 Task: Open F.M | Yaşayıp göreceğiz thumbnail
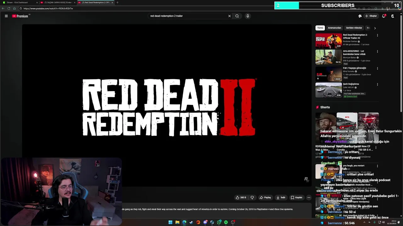[328, 74]
